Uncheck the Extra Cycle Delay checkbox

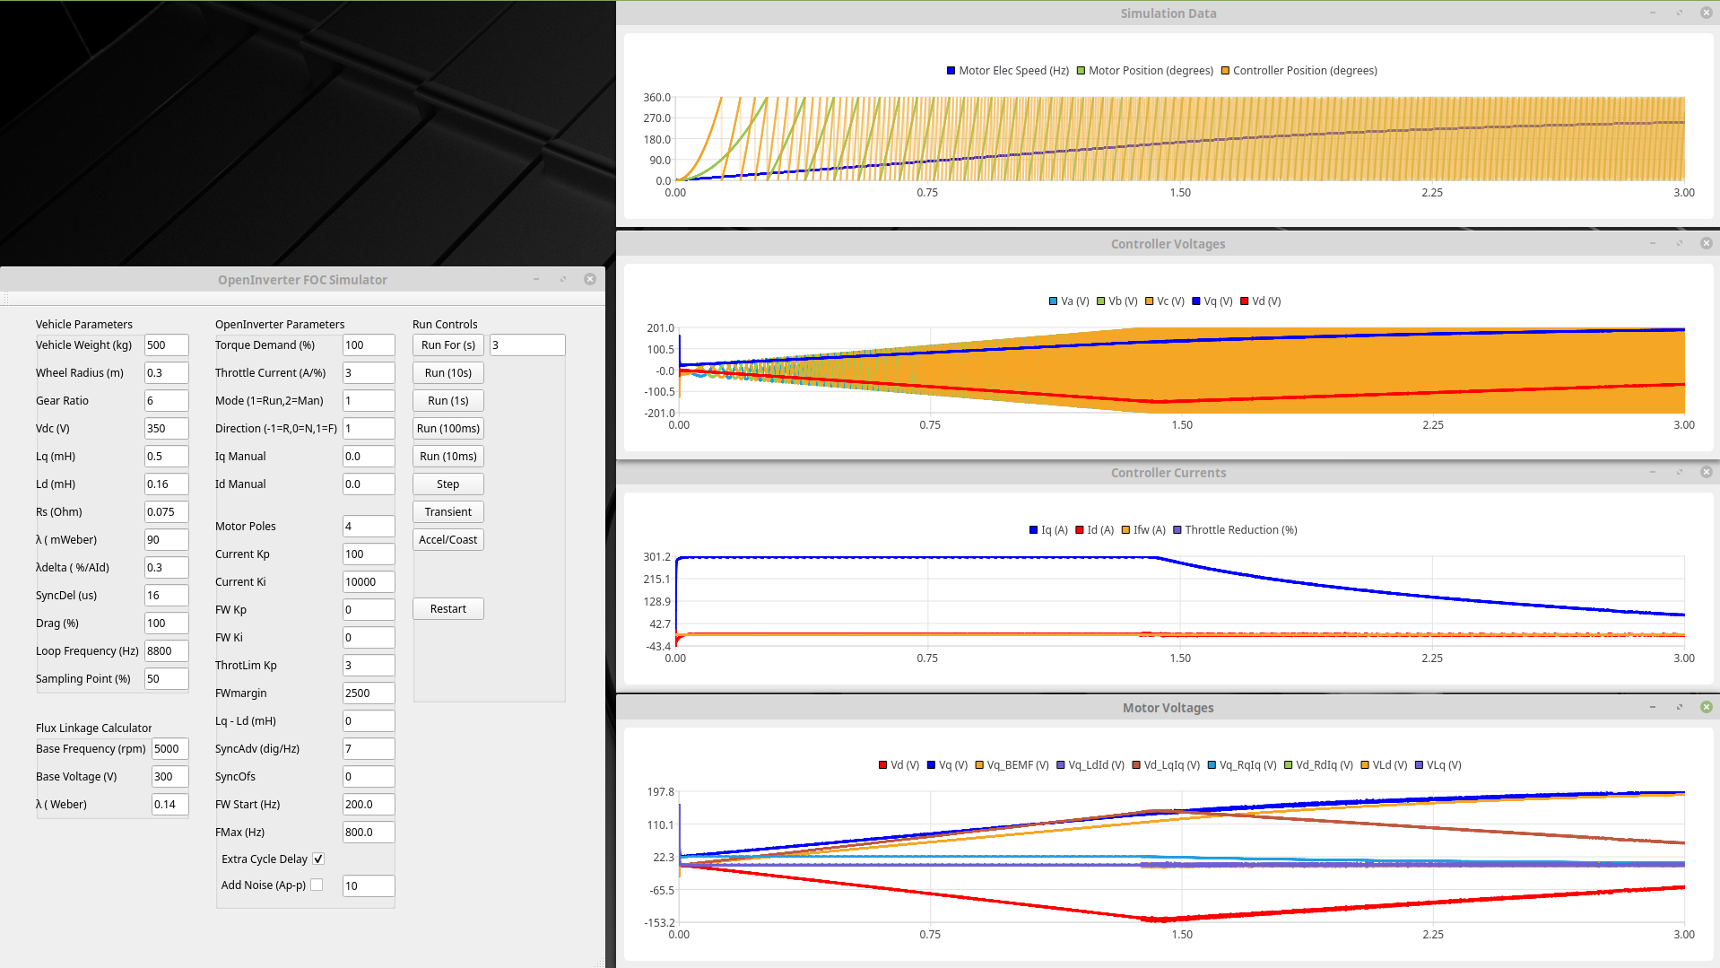coord(317,859)
